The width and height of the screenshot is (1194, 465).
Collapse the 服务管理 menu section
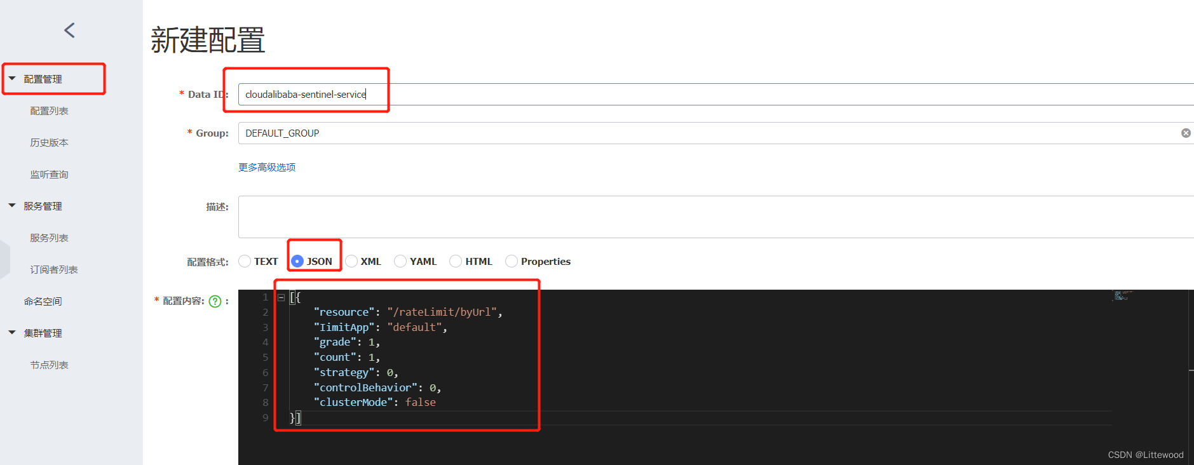coord(12,206)
